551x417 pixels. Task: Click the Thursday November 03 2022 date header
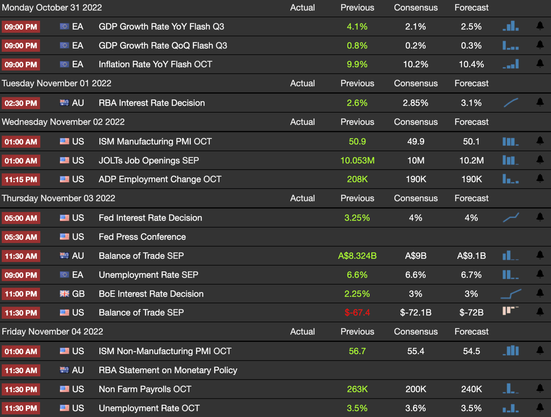(59, 198)
